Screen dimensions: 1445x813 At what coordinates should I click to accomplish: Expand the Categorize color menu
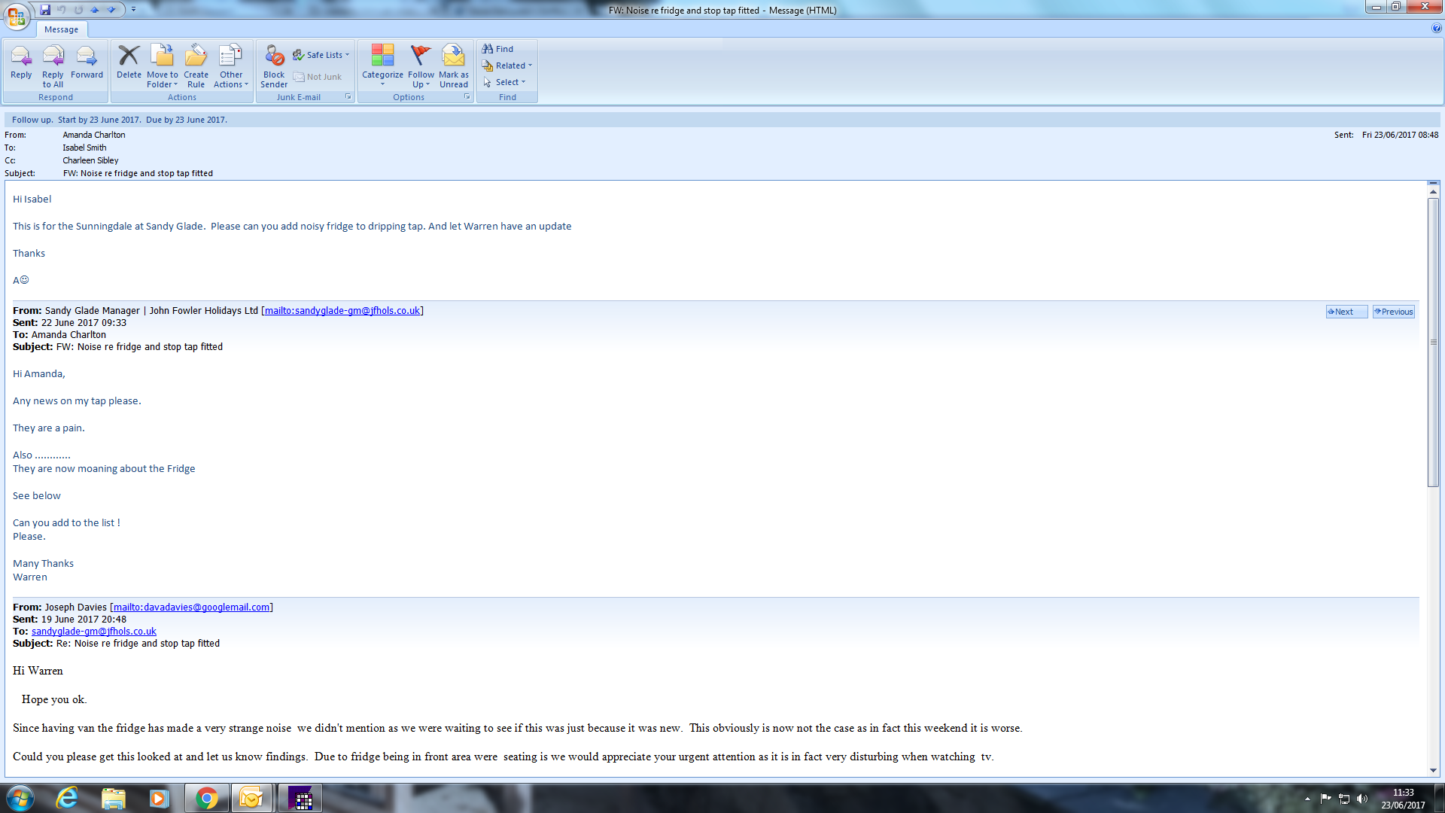[x=382, y=79]
